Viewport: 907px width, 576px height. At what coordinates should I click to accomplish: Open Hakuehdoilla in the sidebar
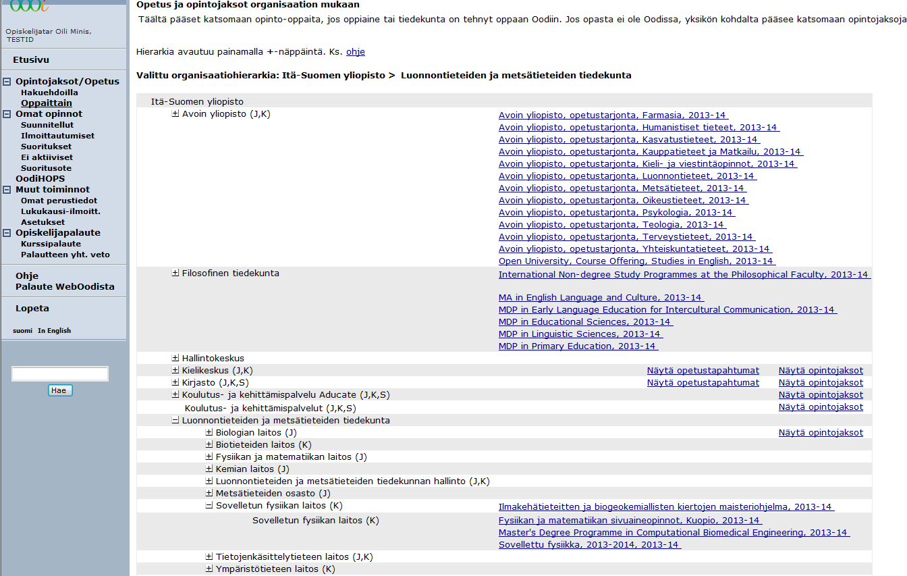[49, 93]
